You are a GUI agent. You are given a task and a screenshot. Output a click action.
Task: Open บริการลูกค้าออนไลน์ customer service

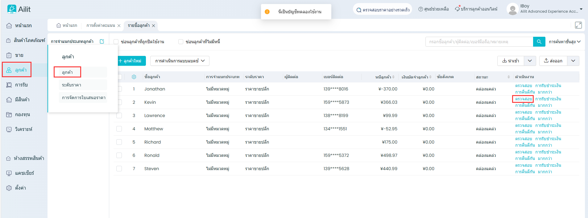tap(476, 9)
